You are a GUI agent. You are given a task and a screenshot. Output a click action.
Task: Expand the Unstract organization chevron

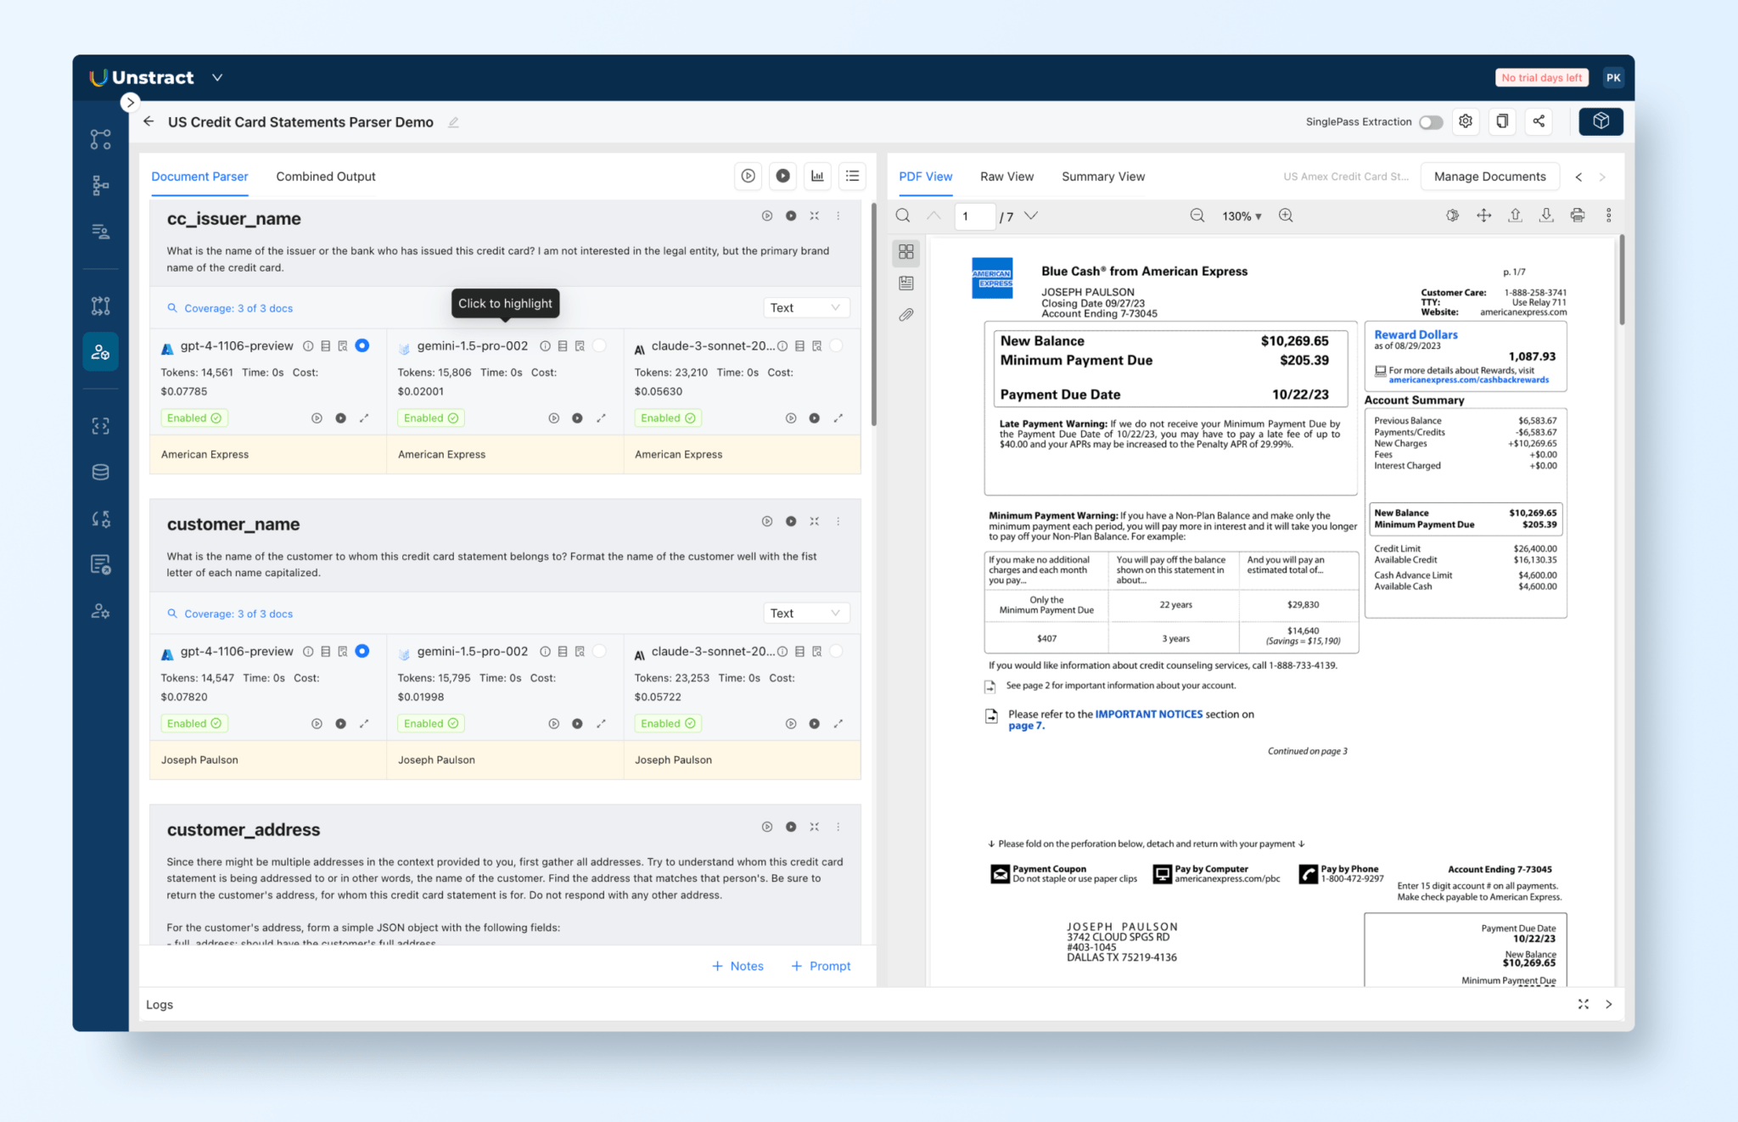click(217, 77)
